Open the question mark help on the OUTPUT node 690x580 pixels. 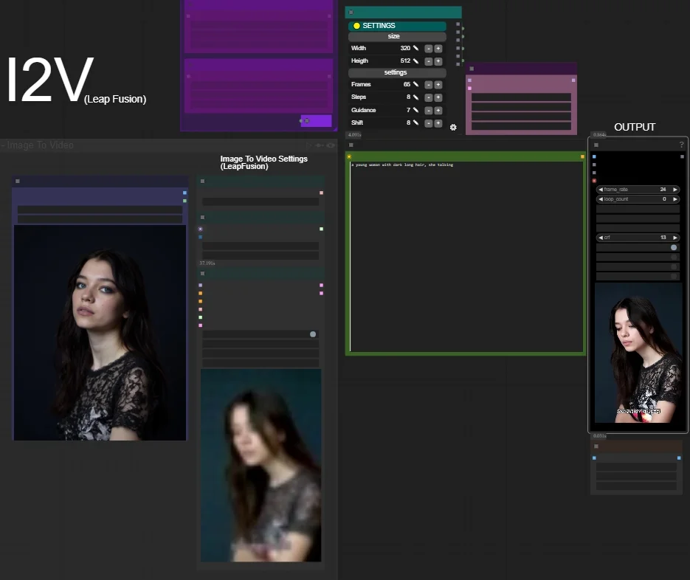681,145
